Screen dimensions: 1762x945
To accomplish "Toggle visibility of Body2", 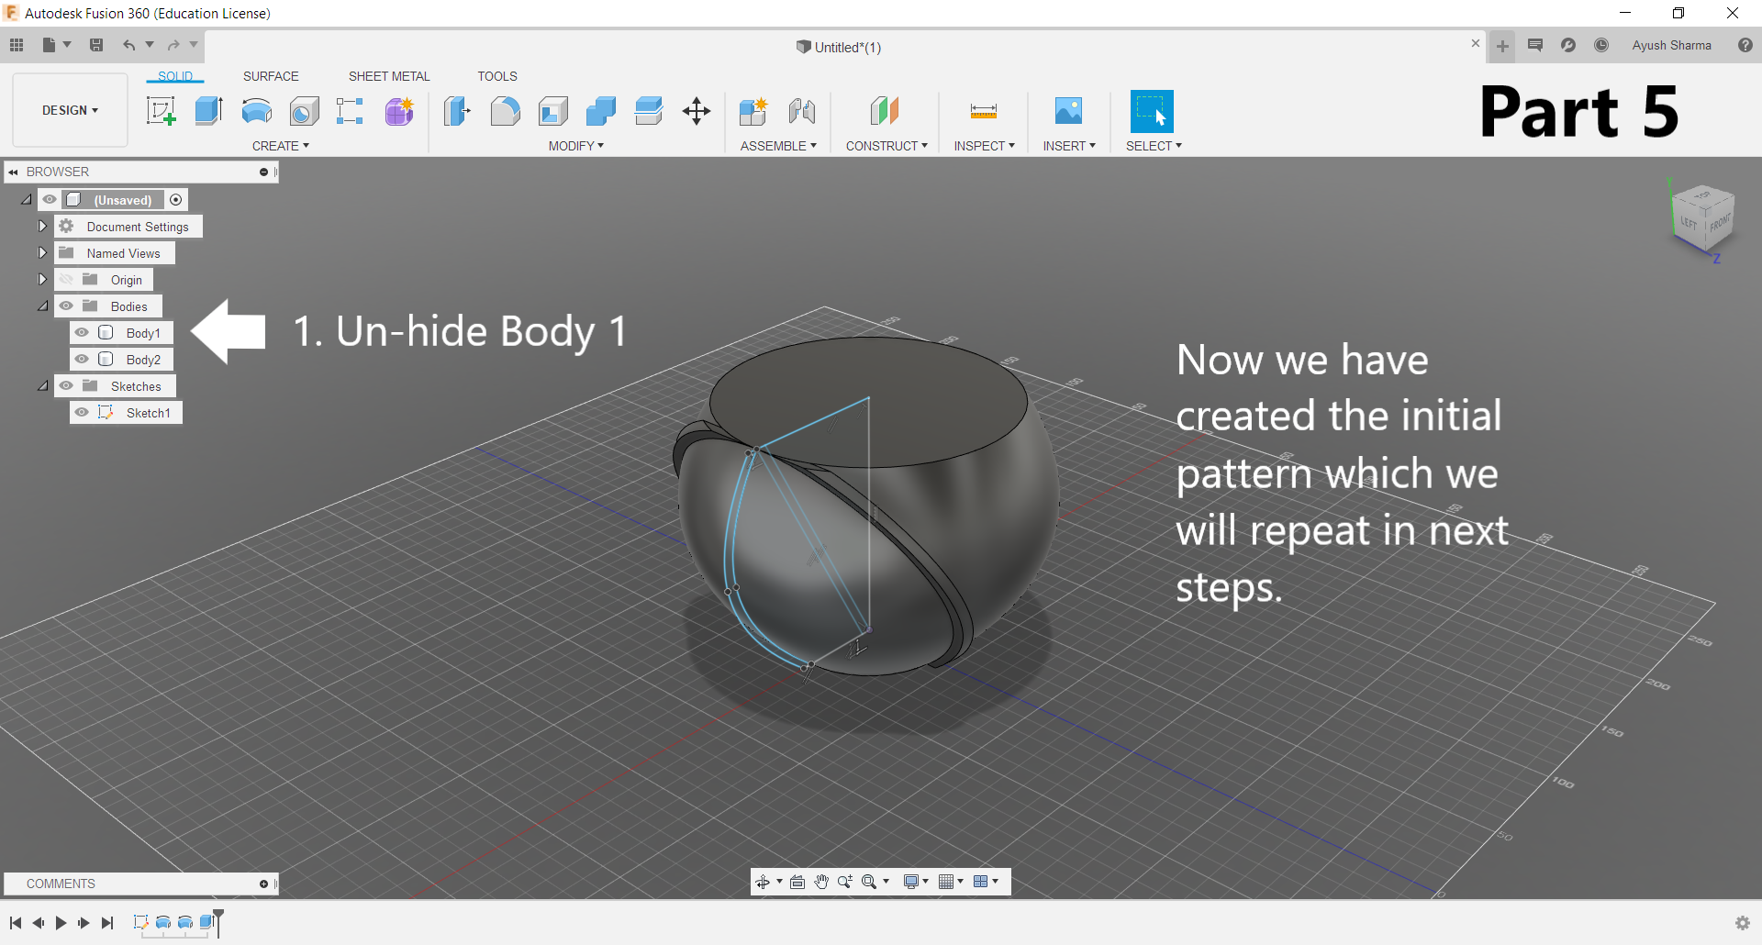I will (x=82, y=360).
